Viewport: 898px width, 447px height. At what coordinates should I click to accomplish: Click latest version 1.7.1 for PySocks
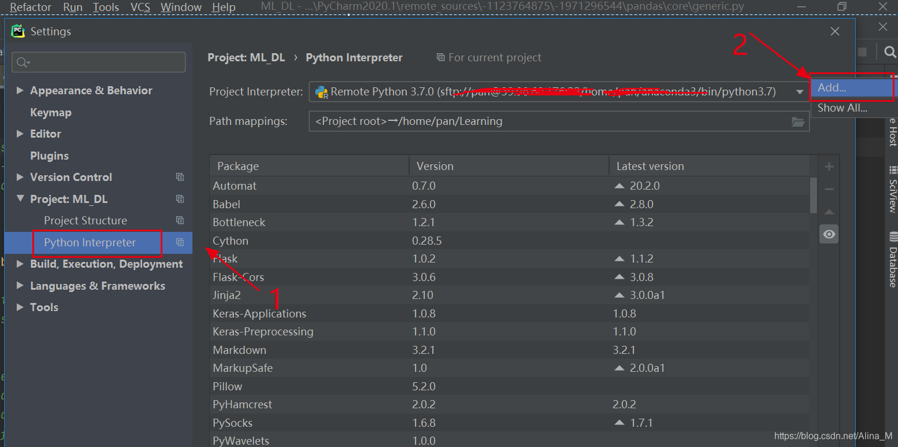[x=642, y=423]
